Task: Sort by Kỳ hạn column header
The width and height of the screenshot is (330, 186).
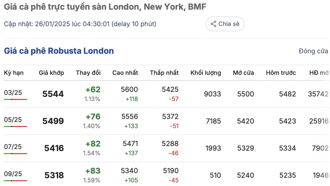Action: tap(14, 73)
